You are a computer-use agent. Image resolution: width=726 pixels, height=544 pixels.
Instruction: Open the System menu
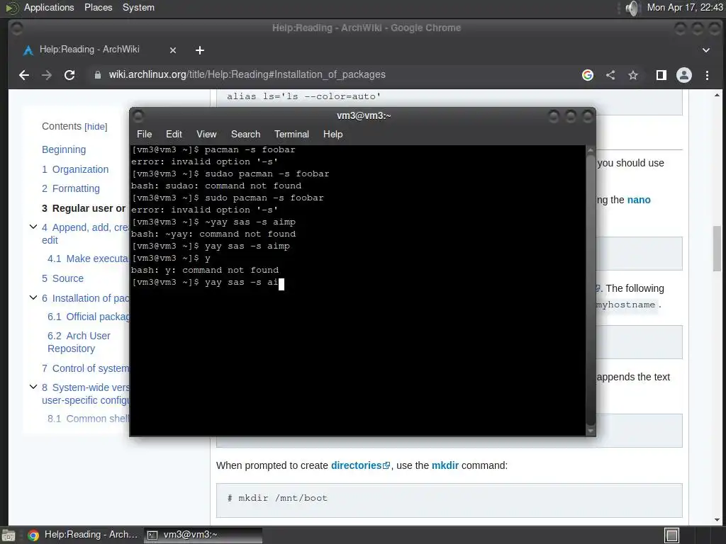pos(138,7)
